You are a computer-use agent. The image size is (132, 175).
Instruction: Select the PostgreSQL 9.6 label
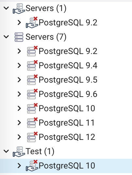(68, 94)
